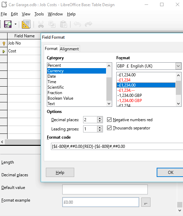Click the Category list scrollbar thumb
183x216 pixels.
109,89
